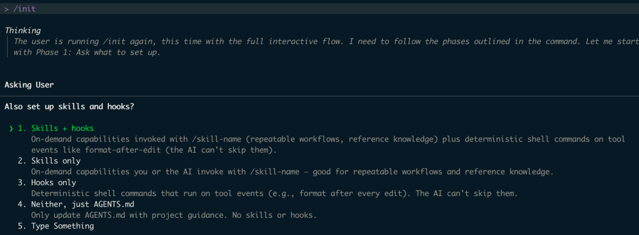Click the 'Skills + hooks' description text

point(328,145)
